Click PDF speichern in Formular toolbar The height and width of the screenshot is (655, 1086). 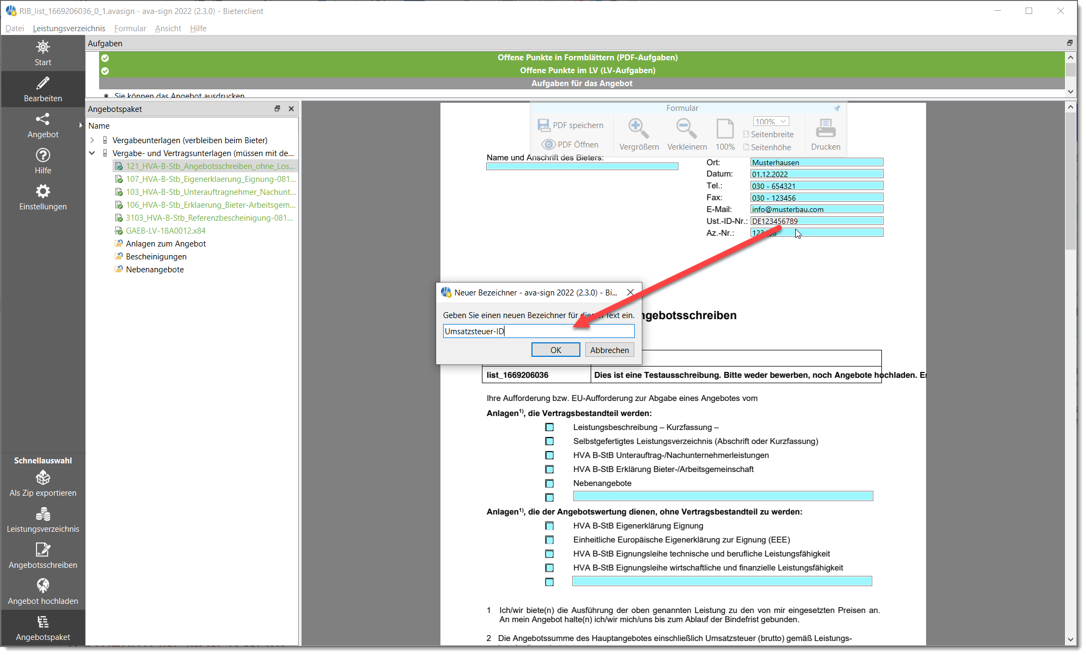pyautogui.click(x=571, y=125)
